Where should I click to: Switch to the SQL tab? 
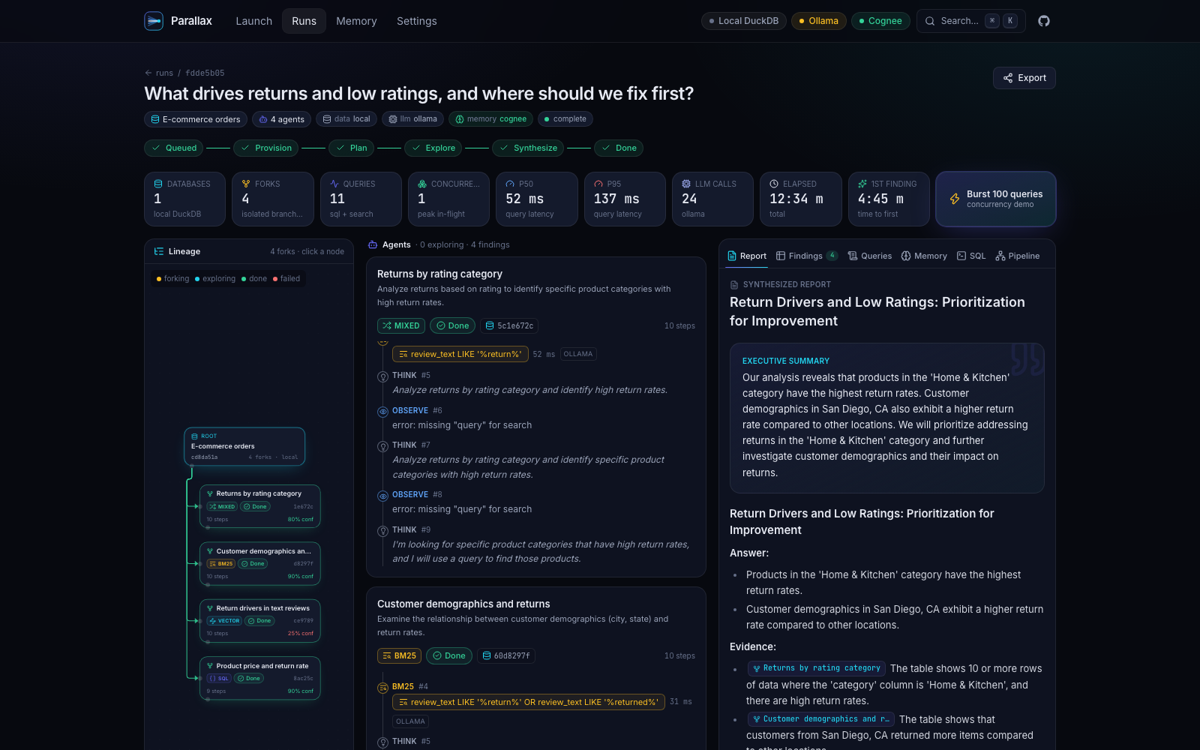point(971,256)
